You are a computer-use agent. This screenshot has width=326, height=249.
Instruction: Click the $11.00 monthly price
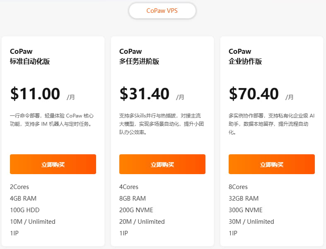35,94
